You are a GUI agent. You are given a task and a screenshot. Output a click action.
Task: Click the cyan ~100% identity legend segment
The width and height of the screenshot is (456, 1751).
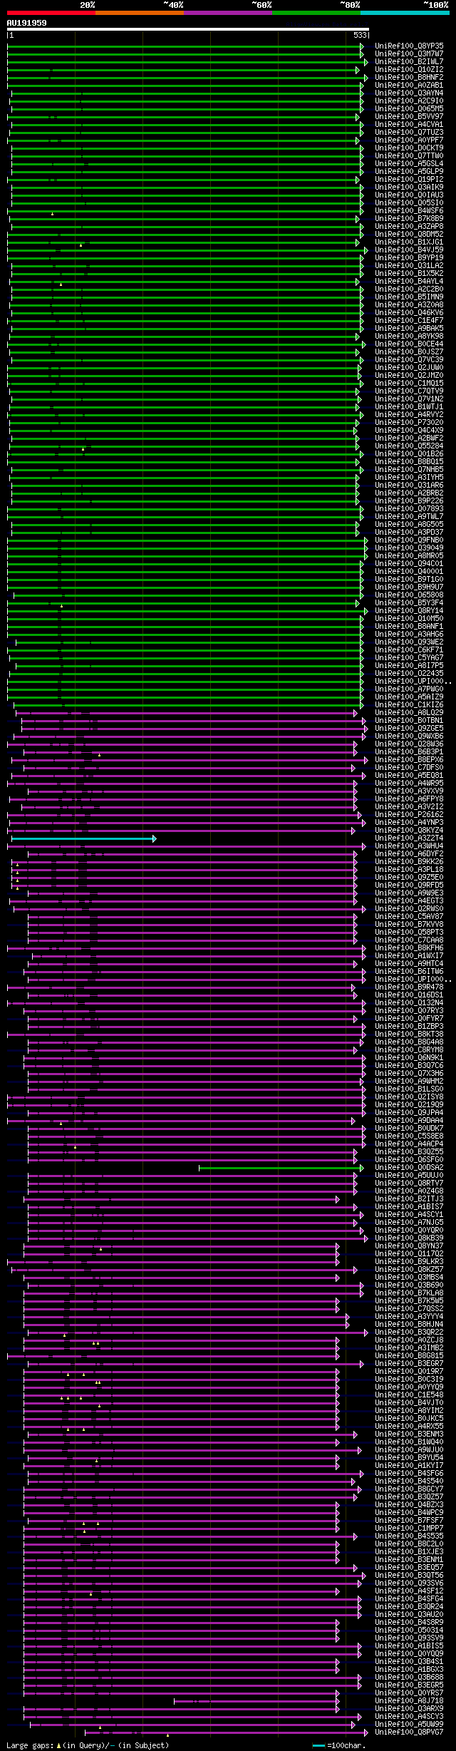(x=404, y=13)
